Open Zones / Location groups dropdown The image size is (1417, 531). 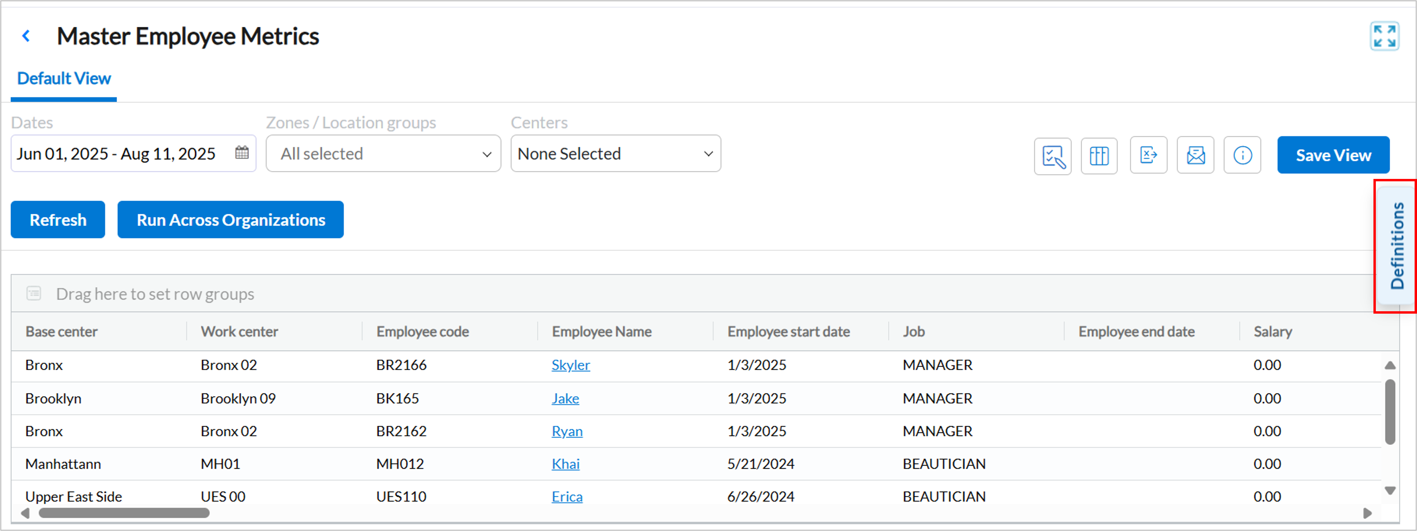[384, 153]
